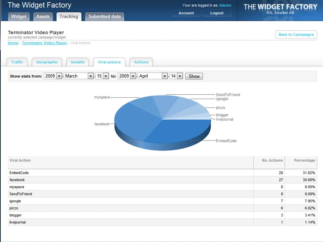Viewport: 323px width, 242px height.
Task: Click the Logout button
Action: click(x=217, y=13)
